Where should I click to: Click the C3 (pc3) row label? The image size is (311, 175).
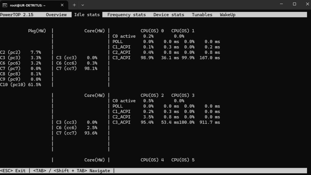click(x=10, y=58)
